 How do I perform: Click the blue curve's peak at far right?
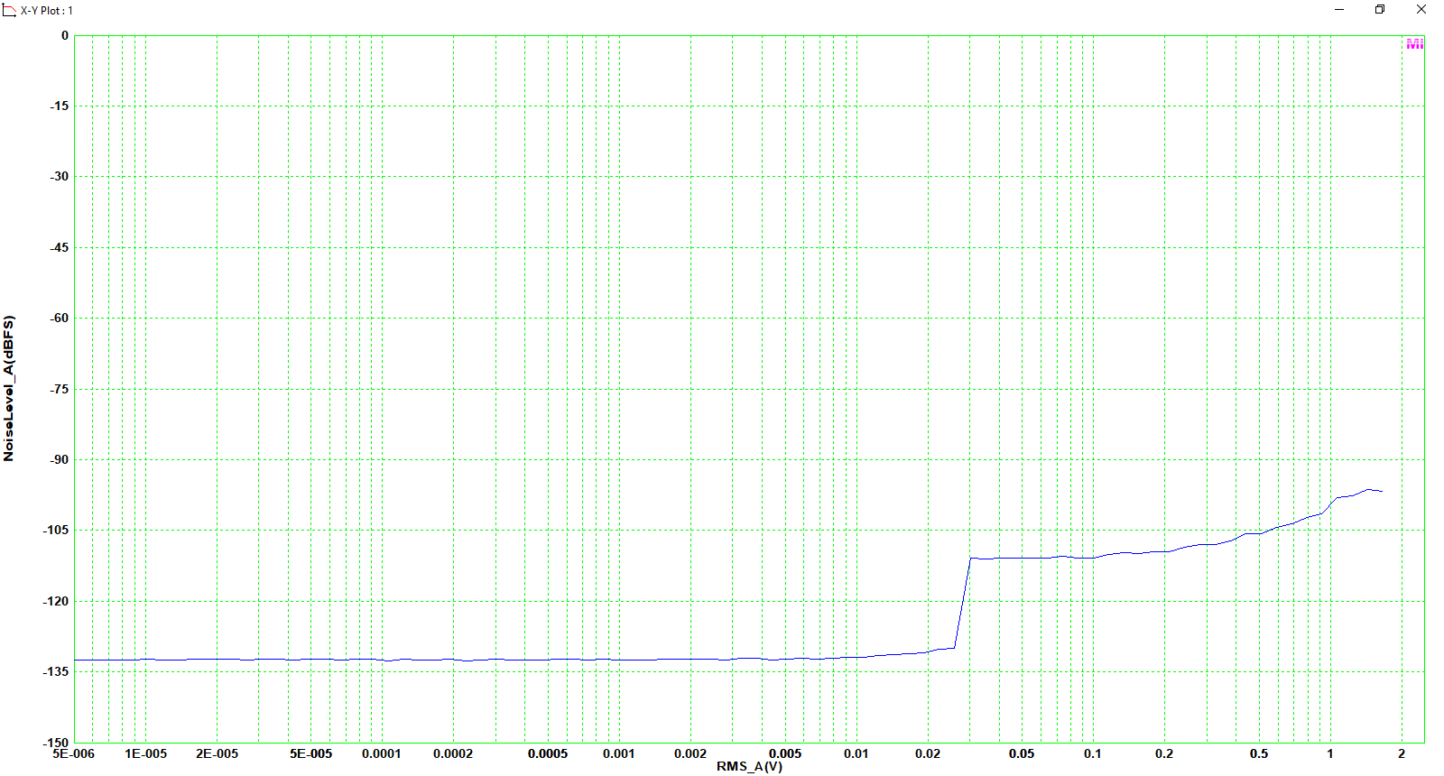point(1370,490)
